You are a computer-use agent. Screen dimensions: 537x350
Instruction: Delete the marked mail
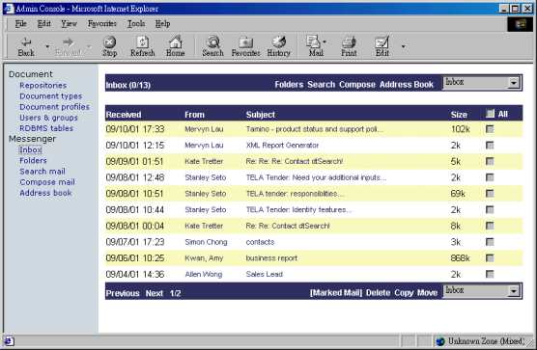click(378, 293)
